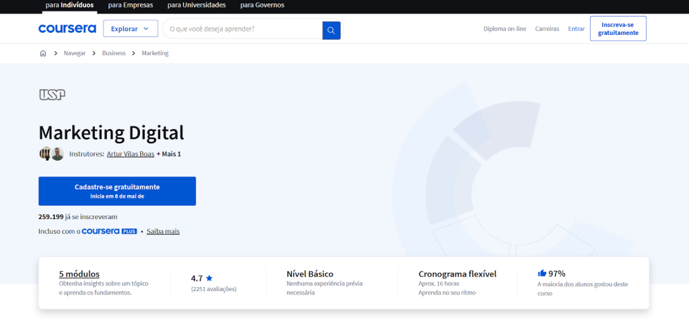
Task: Click the Inscreva-se gratuitamente button
Action: click(618, 28)
